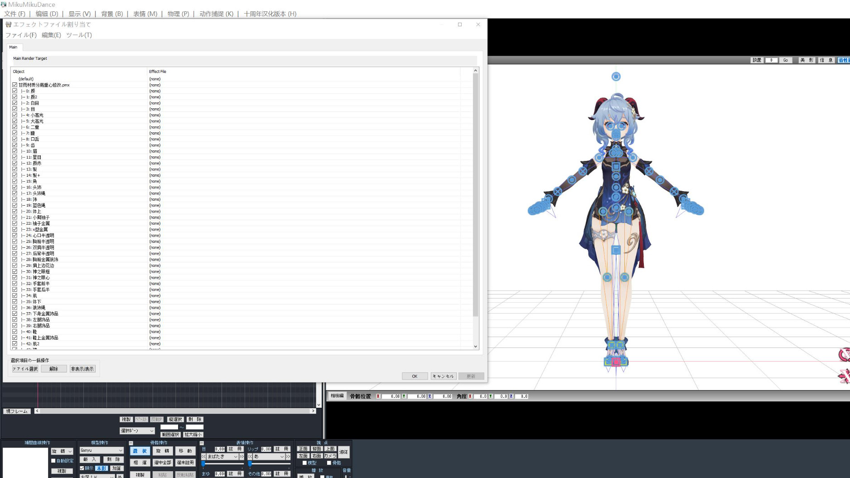Screen dimensions: 850x478
Task: Enable the 自動設定 checkbox
Action: tap(53, 461)
